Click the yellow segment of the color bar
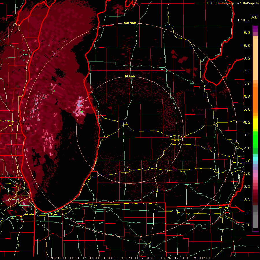Viewport: 260px width, 260px height. tap(255, 124)
